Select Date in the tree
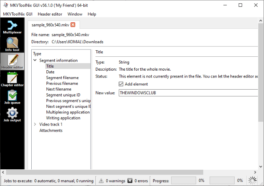Viewport: 264px width, 186px height. point(50,72)
